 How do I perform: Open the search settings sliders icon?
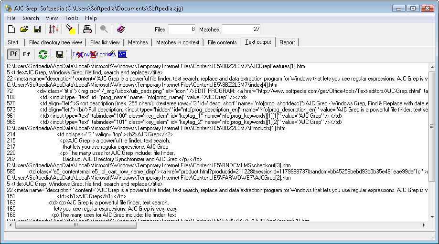click(x=54, y=29)
